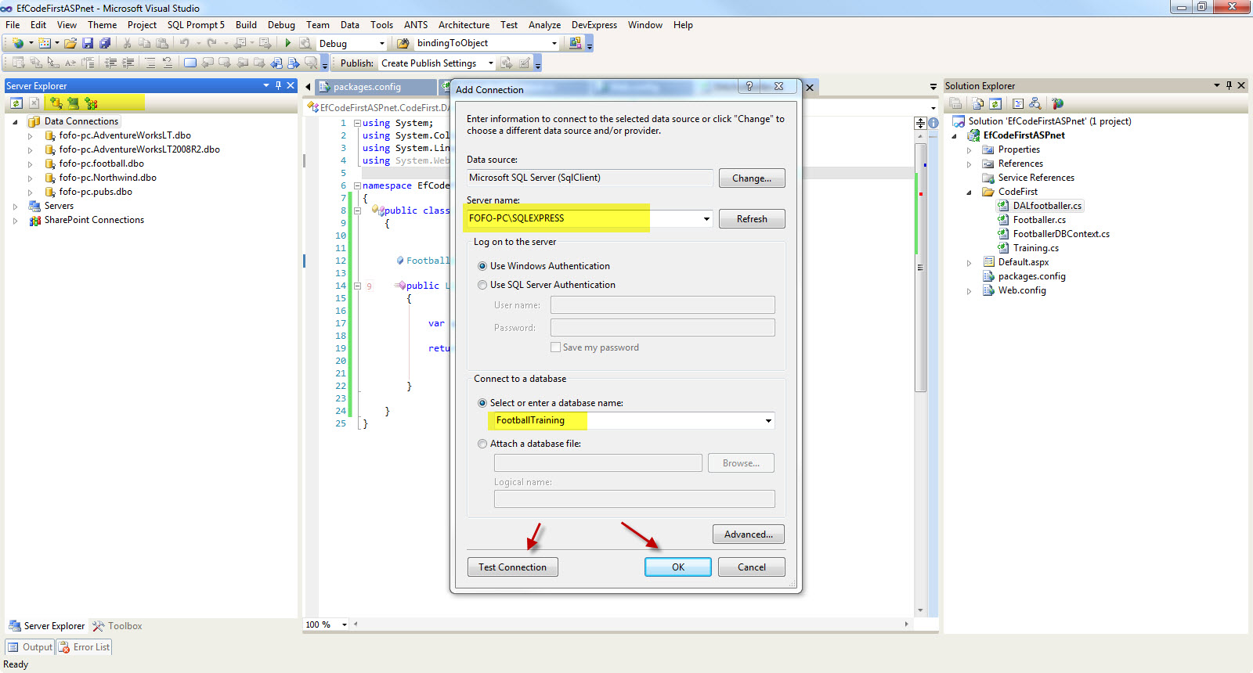
Task: Open the Create Publish Settings dropdown
Action: coord(491,63)
